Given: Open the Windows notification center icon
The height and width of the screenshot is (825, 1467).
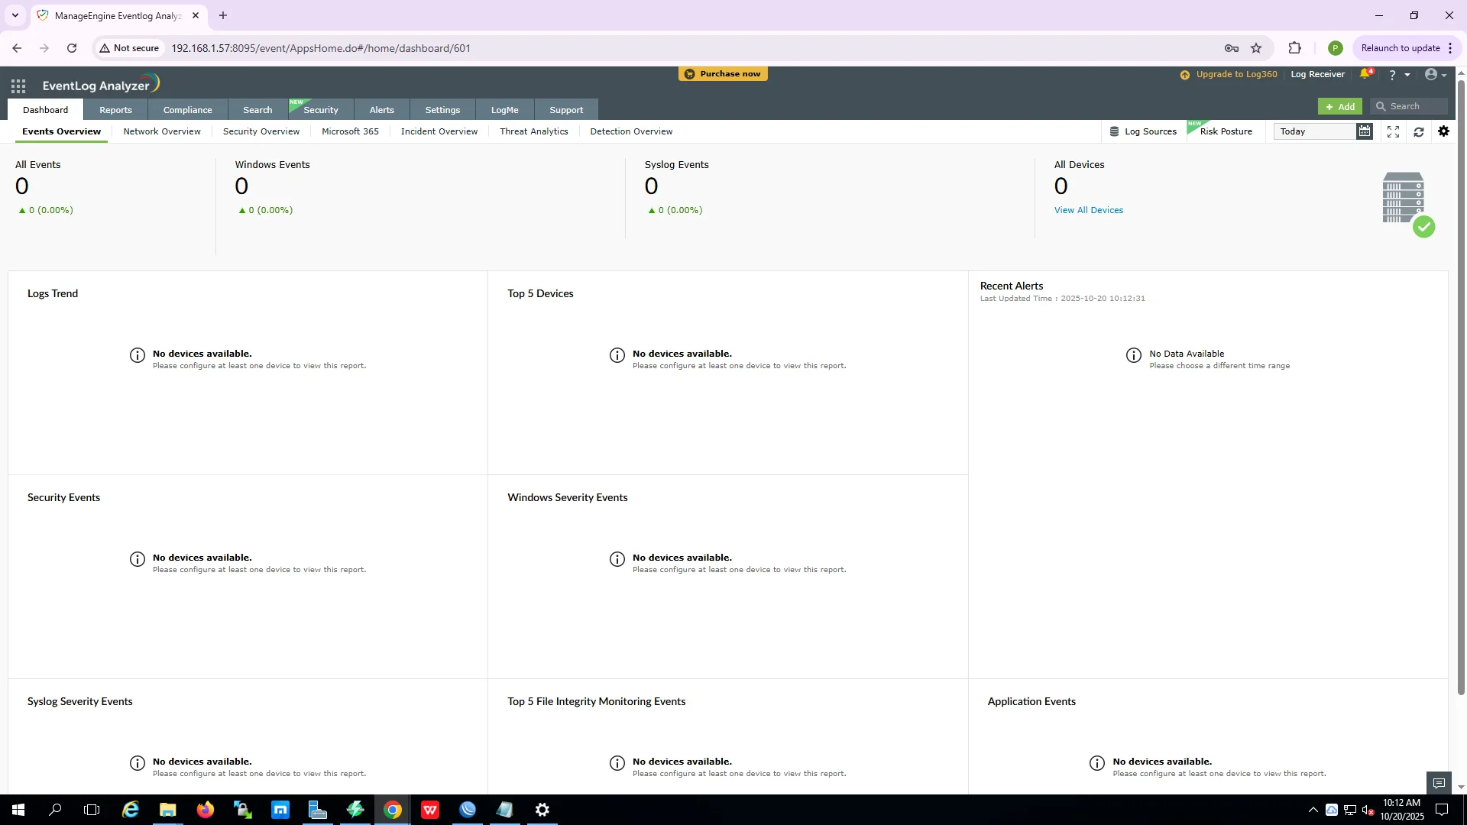Looking at the screenshot, I should (1442, 810).
